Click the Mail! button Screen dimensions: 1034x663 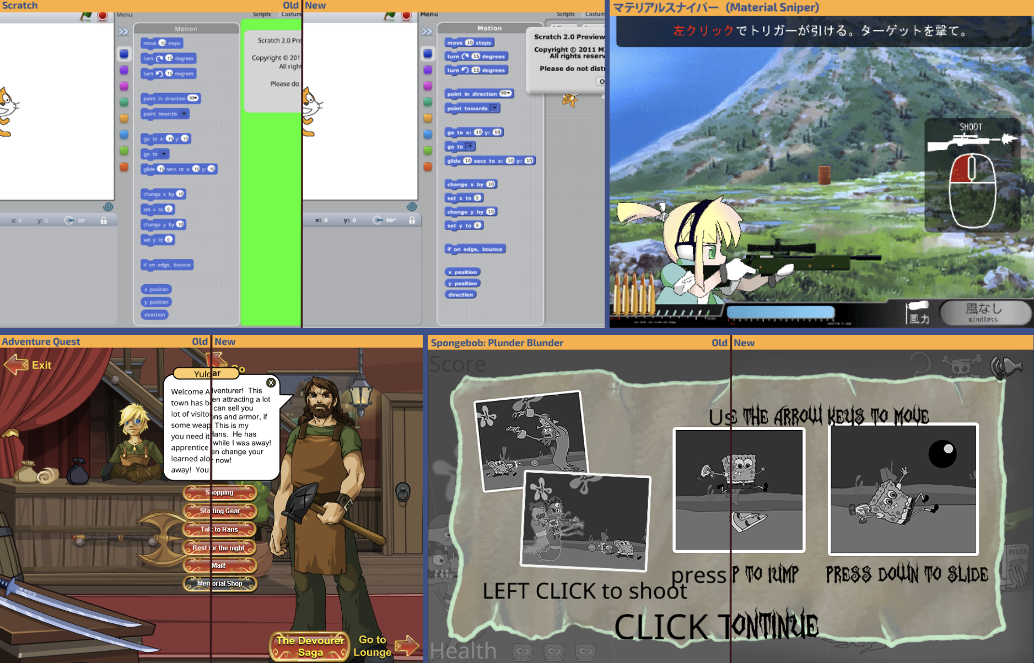tap(220, 566)
